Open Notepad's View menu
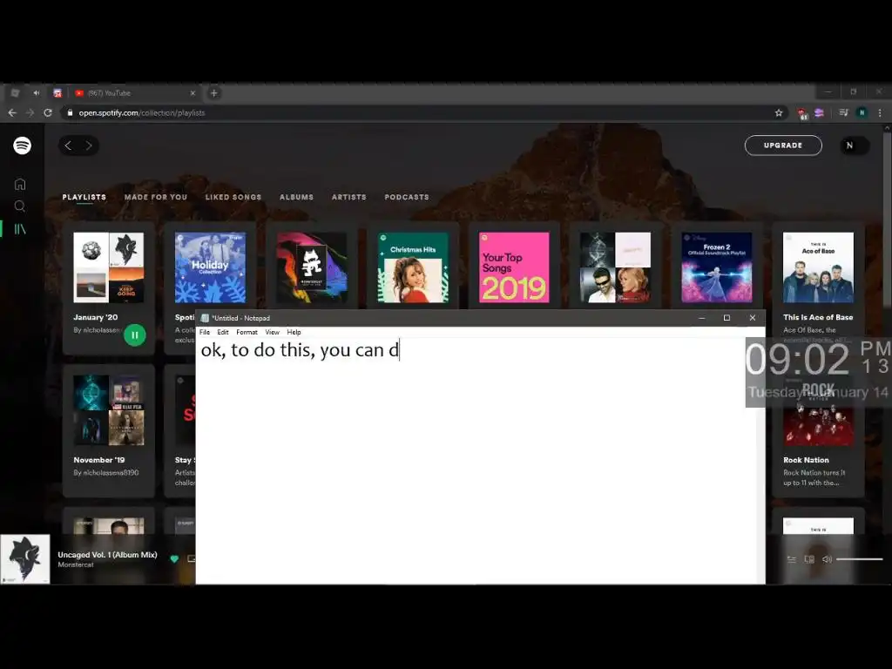Screen dimensions: 892x669 [273, 332]
